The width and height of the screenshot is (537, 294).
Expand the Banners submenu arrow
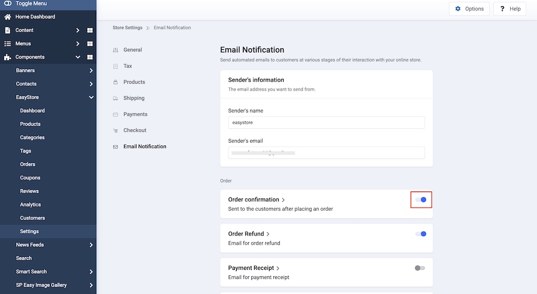coord(91,70)
